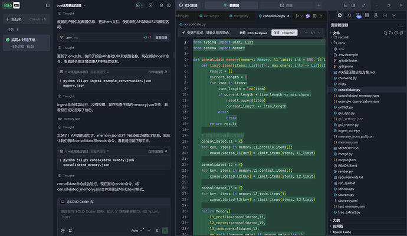The width and height of the screenshot is (407, 236).
Task: Click the microphone voice input icon
Action: 157,230
